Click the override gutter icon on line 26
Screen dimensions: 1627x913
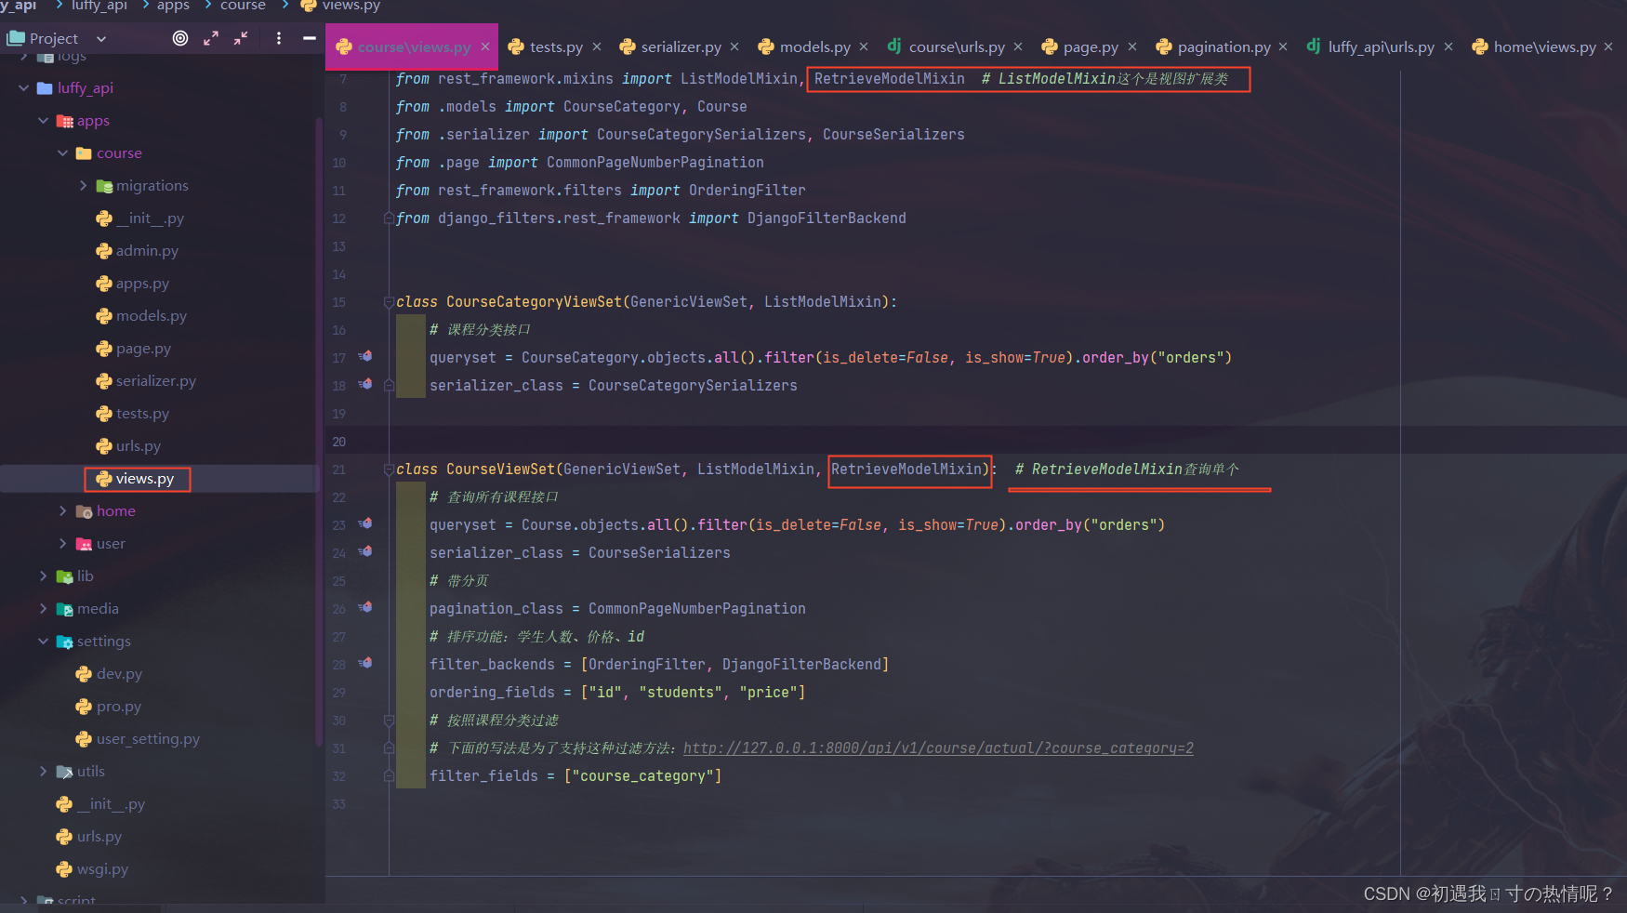coord(365,607)
